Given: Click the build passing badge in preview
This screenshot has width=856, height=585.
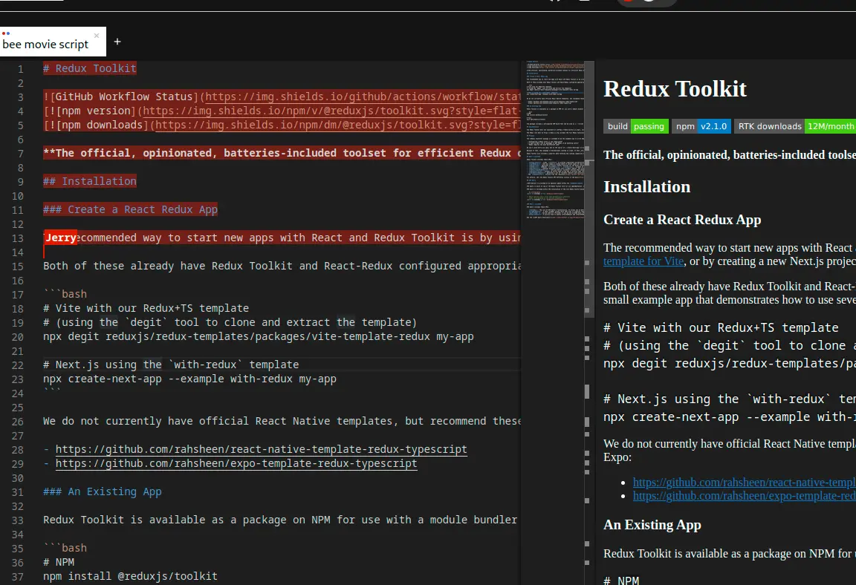Looking at the screenshot, I should 635,126.
